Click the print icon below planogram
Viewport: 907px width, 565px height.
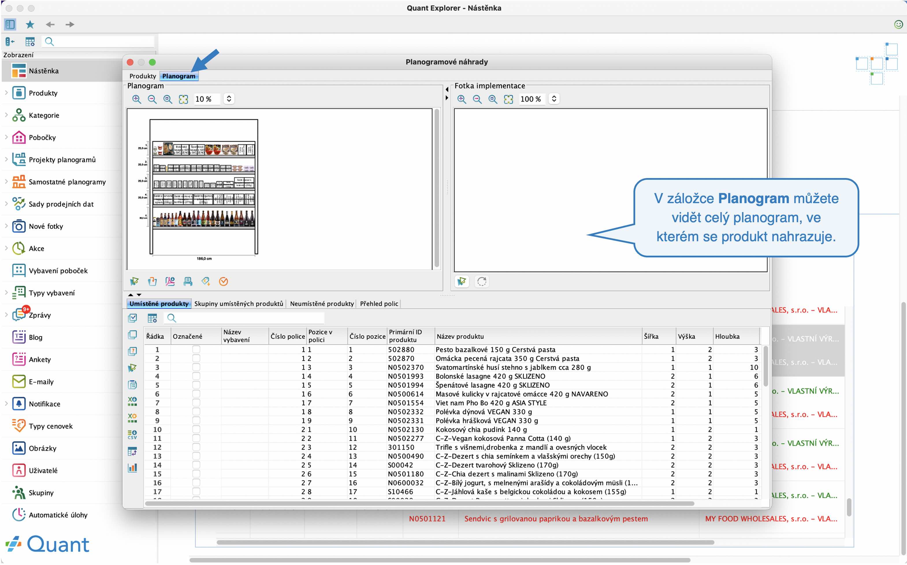click(188, 281)
